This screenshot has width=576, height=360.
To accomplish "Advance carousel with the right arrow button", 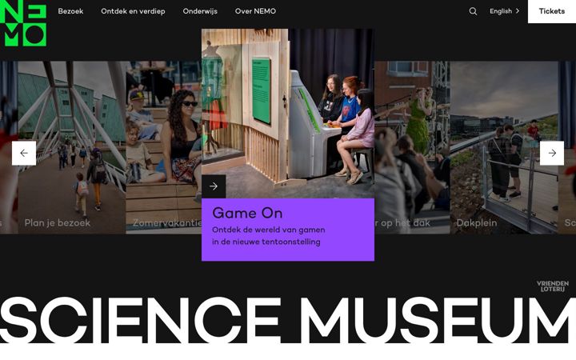I will click(552, 153).
